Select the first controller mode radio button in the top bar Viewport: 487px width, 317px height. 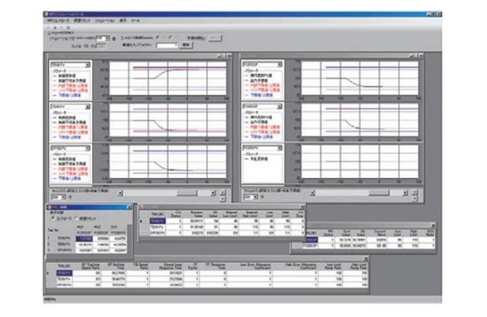click(x=157, y=38)
